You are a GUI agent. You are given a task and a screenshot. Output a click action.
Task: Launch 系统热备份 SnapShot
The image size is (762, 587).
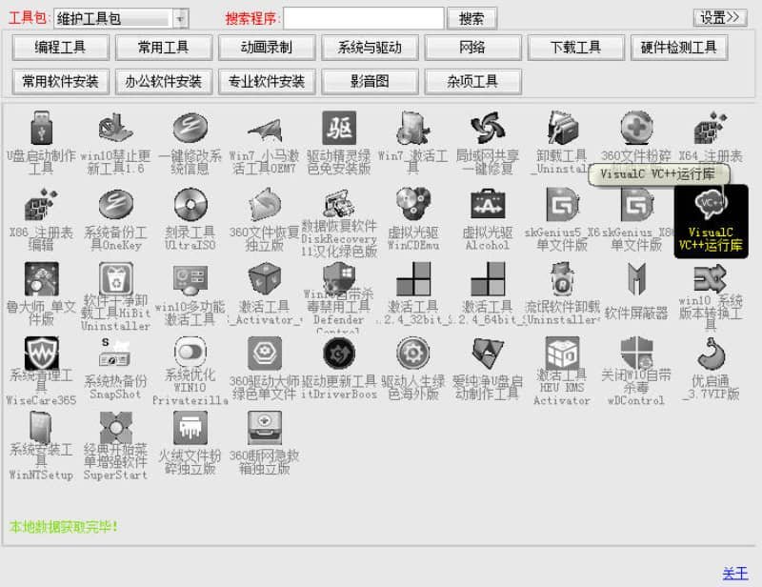click(x=115, y=369)
